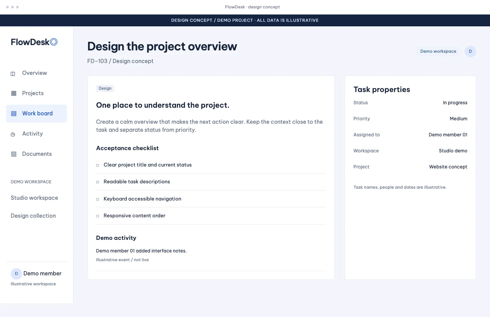The width and height of the screenshot is (490, 317).
Task: Click the "Task properties" heading
Action: tap(382, 89)
